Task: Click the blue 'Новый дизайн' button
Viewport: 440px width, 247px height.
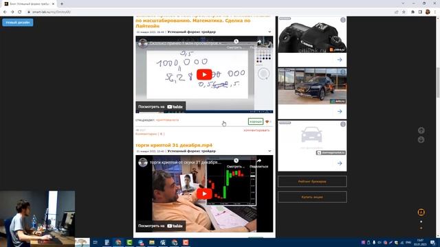Action: tap(18, 23)
